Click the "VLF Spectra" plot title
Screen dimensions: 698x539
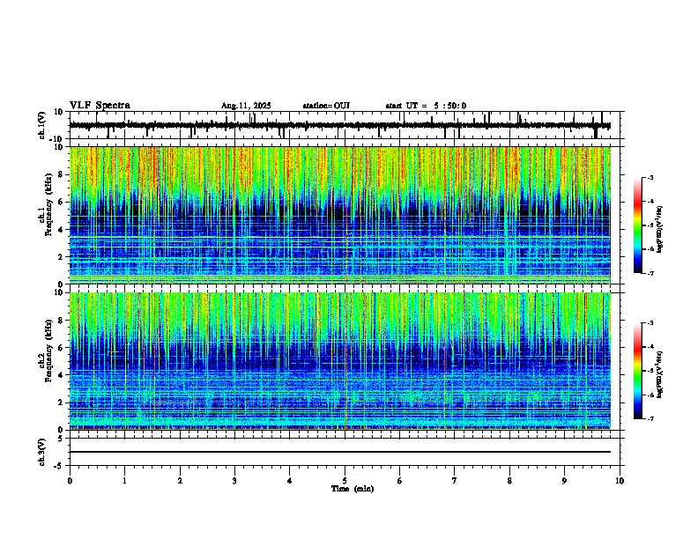[x=100, y=106]
